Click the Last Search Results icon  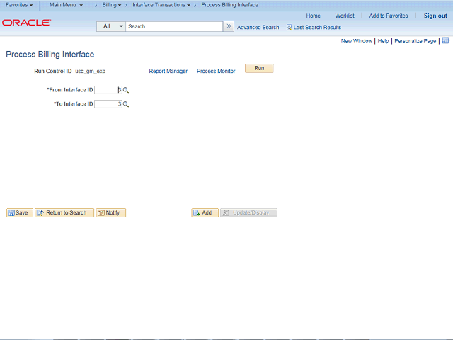point(289,28)
